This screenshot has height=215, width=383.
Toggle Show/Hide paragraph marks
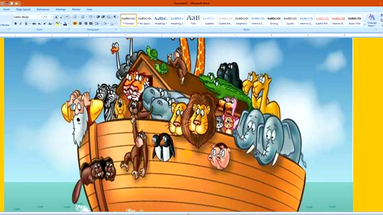coord(115,17)
